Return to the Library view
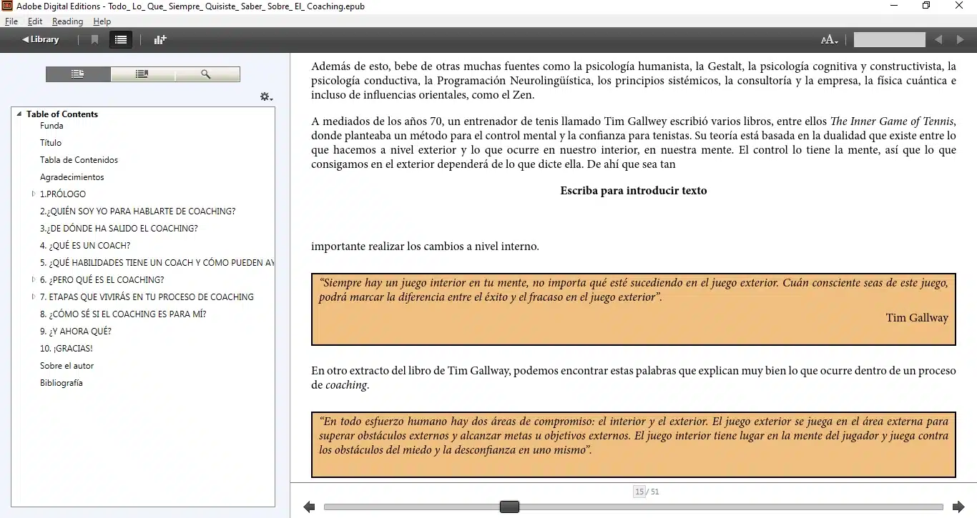This screenshot has height=518, width=977. (41, 39)
